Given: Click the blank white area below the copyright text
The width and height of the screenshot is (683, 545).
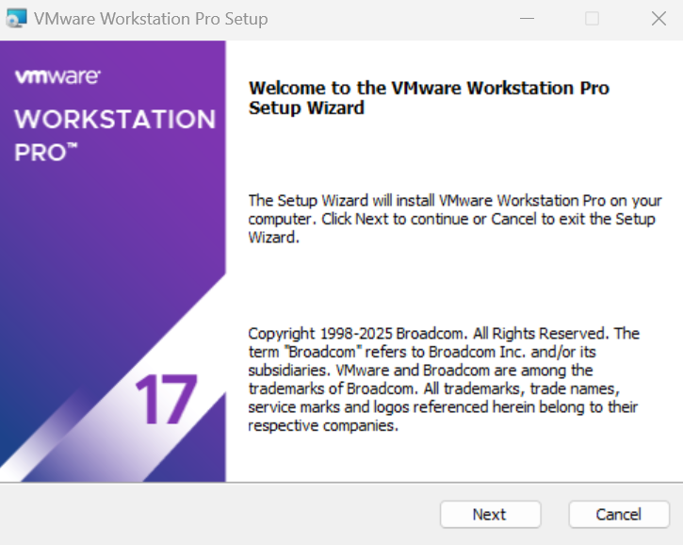Looking at the screenshot, I should [452, 457].
